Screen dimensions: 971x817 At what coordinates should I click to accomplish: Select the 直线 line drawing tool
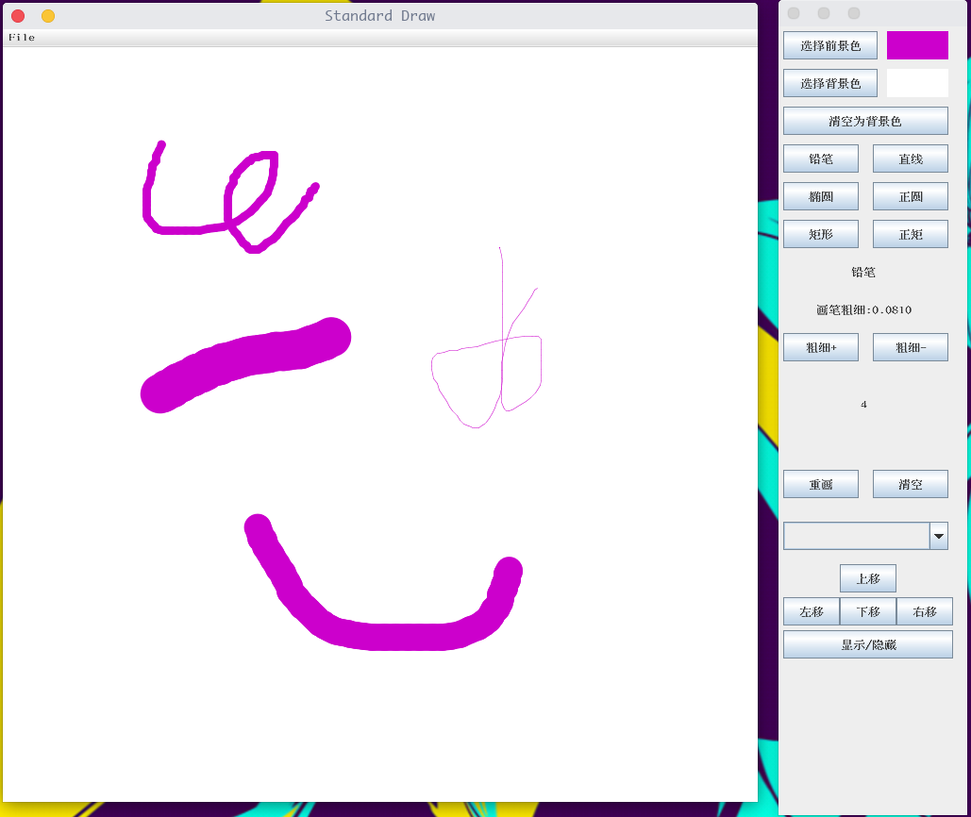(910, 158)
